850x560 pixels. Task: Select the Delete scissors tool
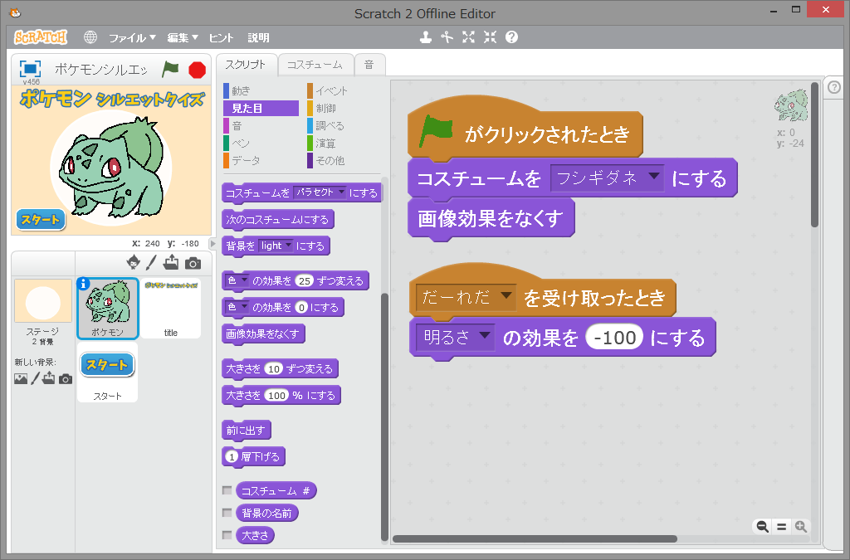(x=447, y=37)
